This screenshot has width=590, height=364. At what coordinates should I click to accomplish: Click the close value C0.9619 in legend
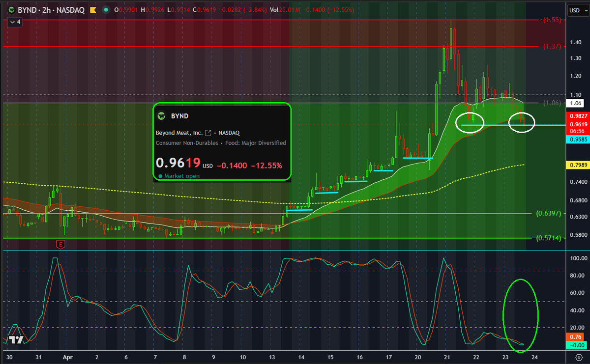[x=204, y=10]
